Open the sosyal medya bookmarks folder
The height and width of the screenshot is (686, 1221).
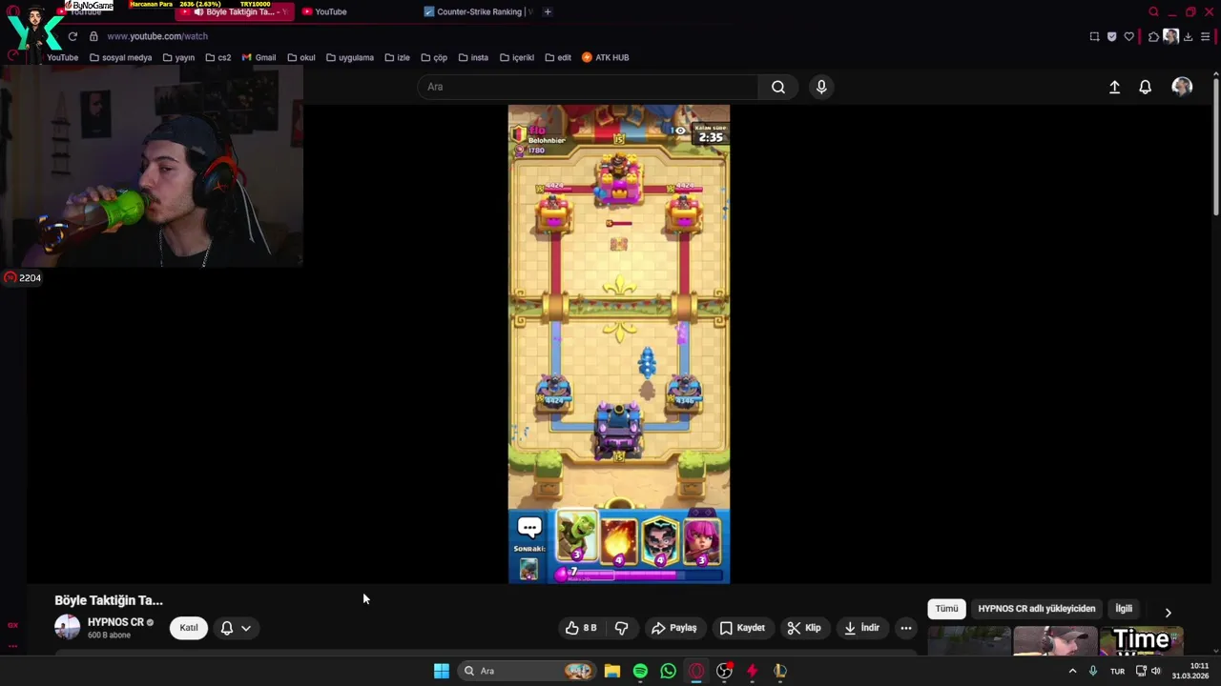(x=120, y=57)
